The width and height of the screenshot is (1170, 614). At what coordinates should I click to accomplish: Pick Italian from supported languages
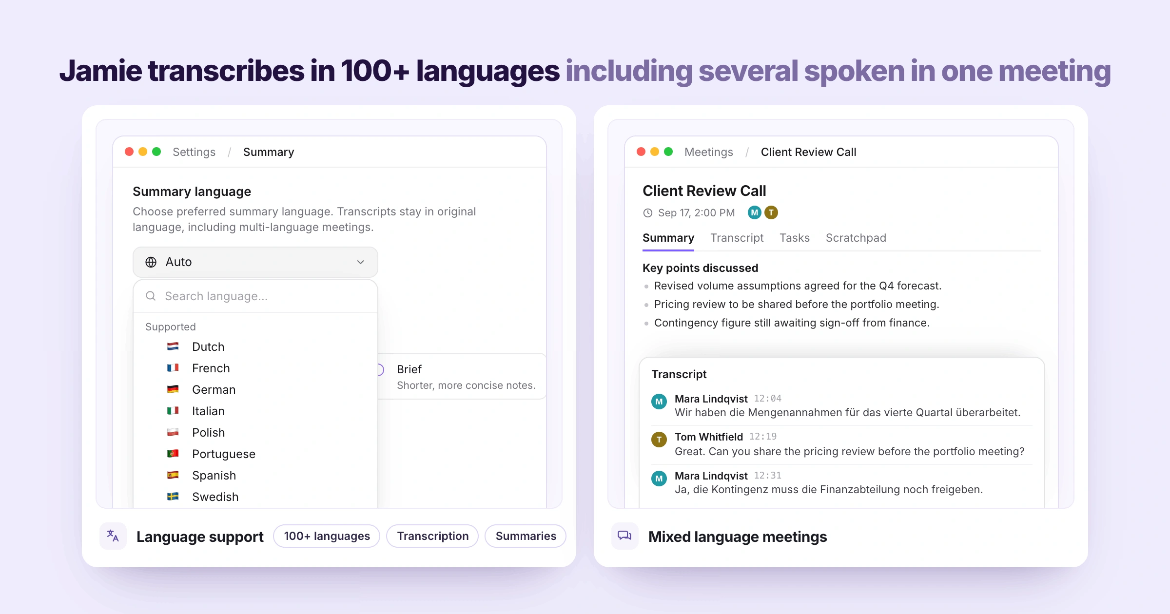(255, 411)
